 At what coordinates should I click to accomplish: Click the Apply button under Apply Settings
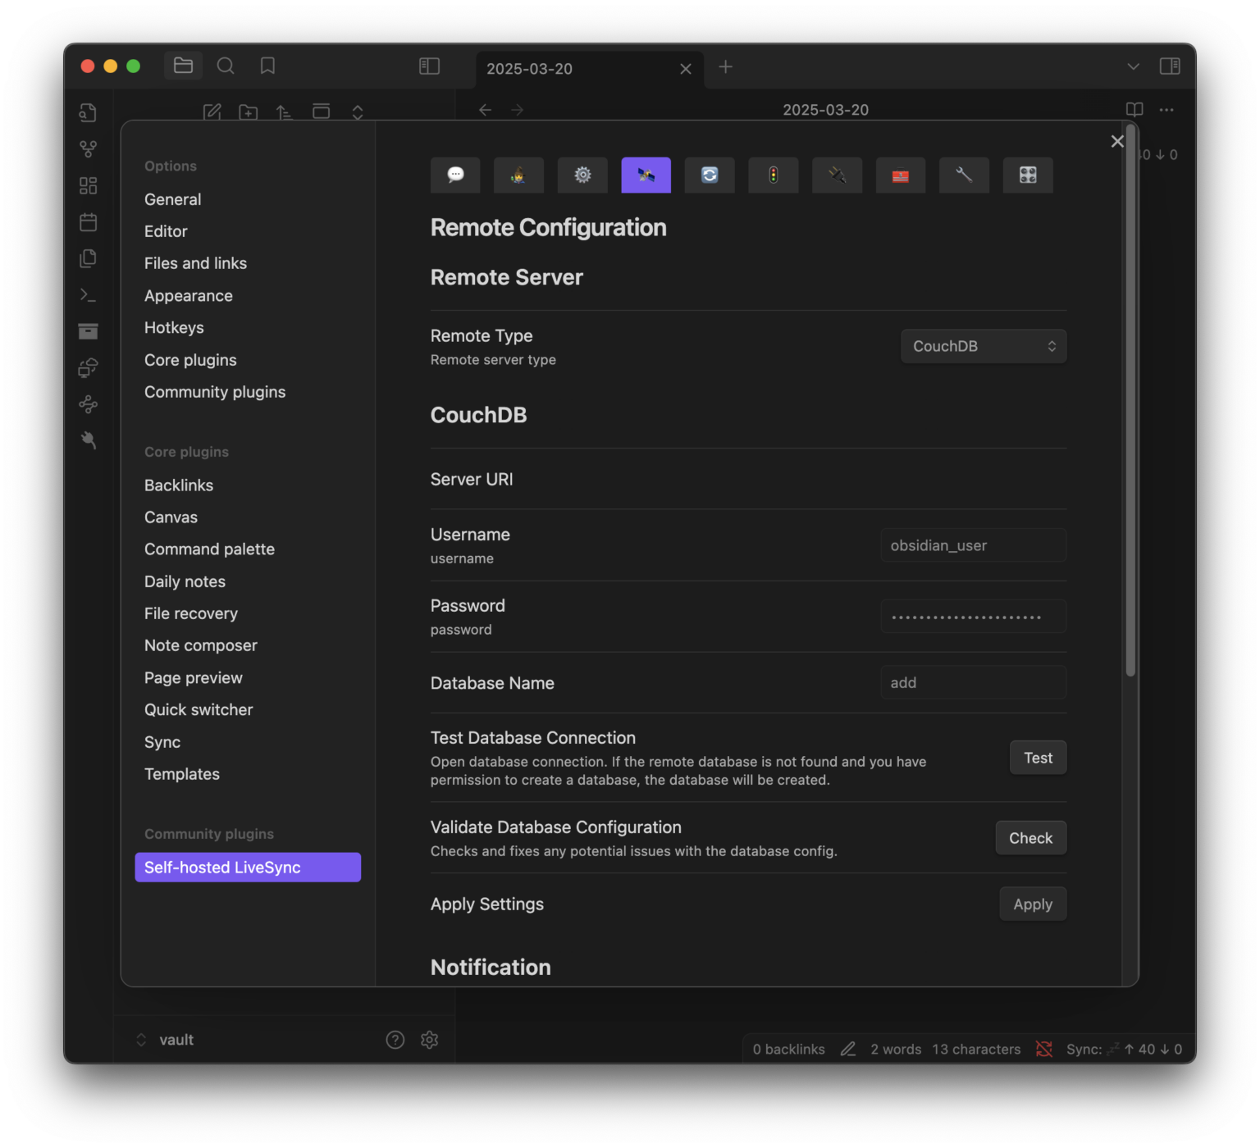coord(1032,904)
